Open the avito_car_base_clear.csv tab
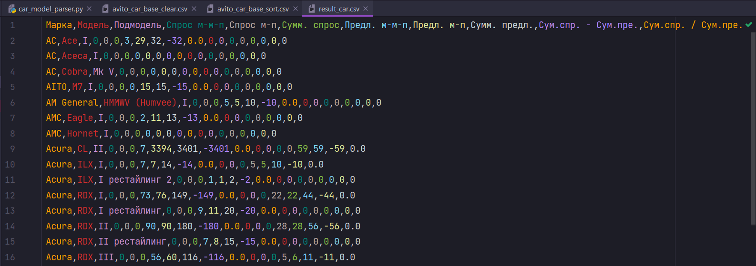This screenshot has width=756, height=266. 150,9
